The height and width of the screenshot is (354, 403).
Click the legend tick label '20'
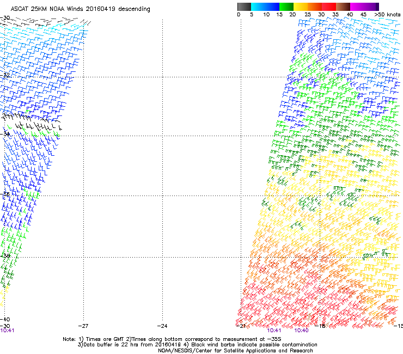coord(292,15)
